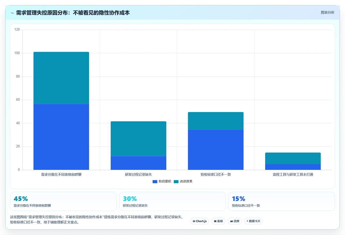
Task: Click x-axis label 需求分散在不同表格和群聊
Action: (x=61, y=174)
